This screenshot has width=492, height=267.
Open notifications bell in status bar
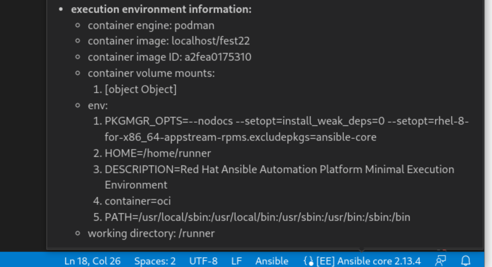[x=466, y=261]
